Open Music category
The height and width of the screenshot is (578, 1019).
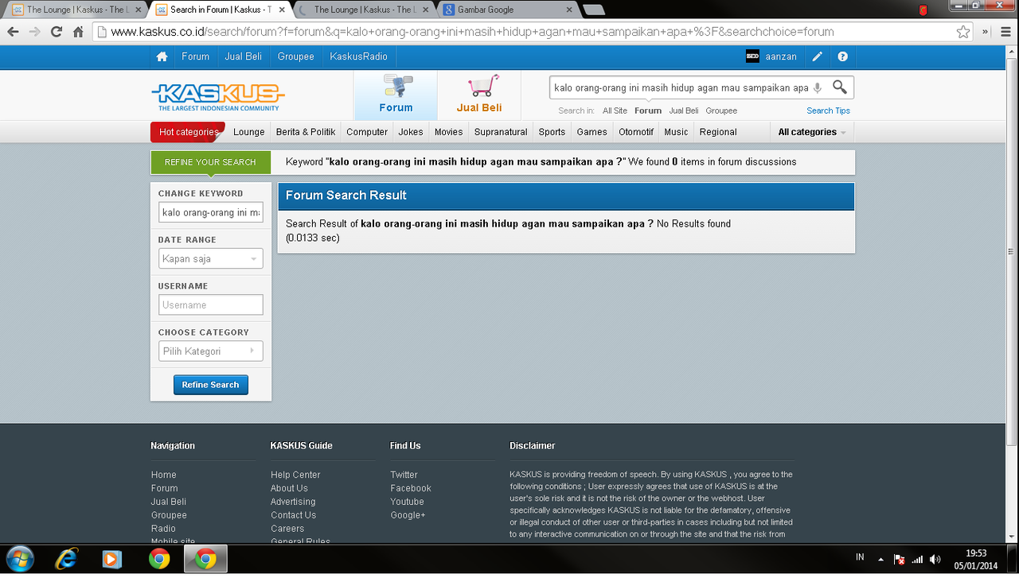pos(676,132)
